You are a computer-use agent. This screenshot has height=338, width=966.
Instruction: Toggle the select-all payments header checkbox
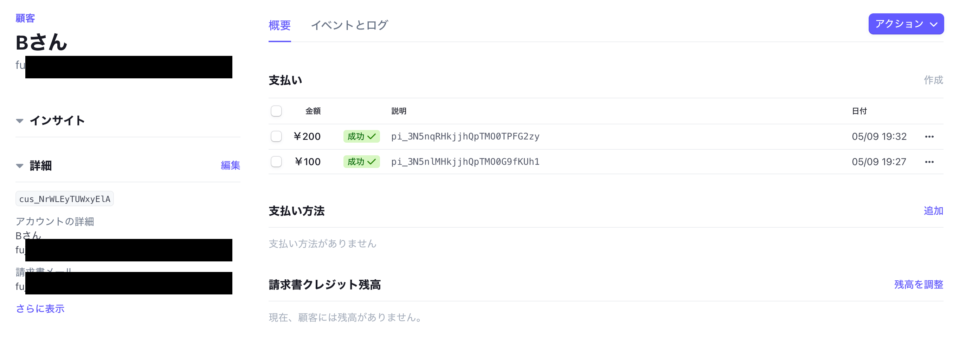[x=276, y=111]
